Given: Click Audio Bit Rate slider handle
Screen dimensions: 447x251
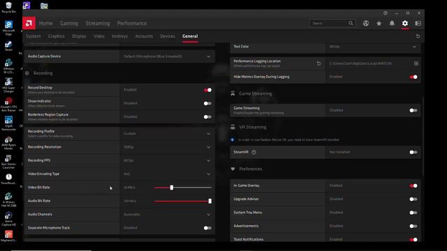Looking at the screenshot, I should point(210,201).
